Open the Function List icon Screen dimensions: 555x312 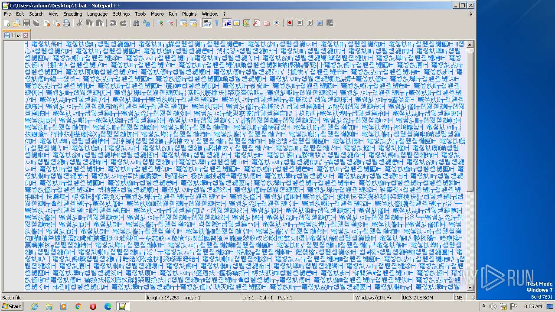[x=257, y=23]
